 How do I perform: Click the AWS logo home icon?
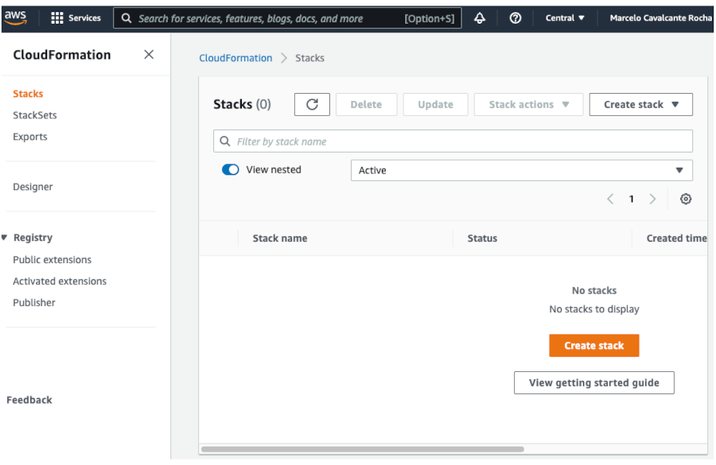point(15,17)
